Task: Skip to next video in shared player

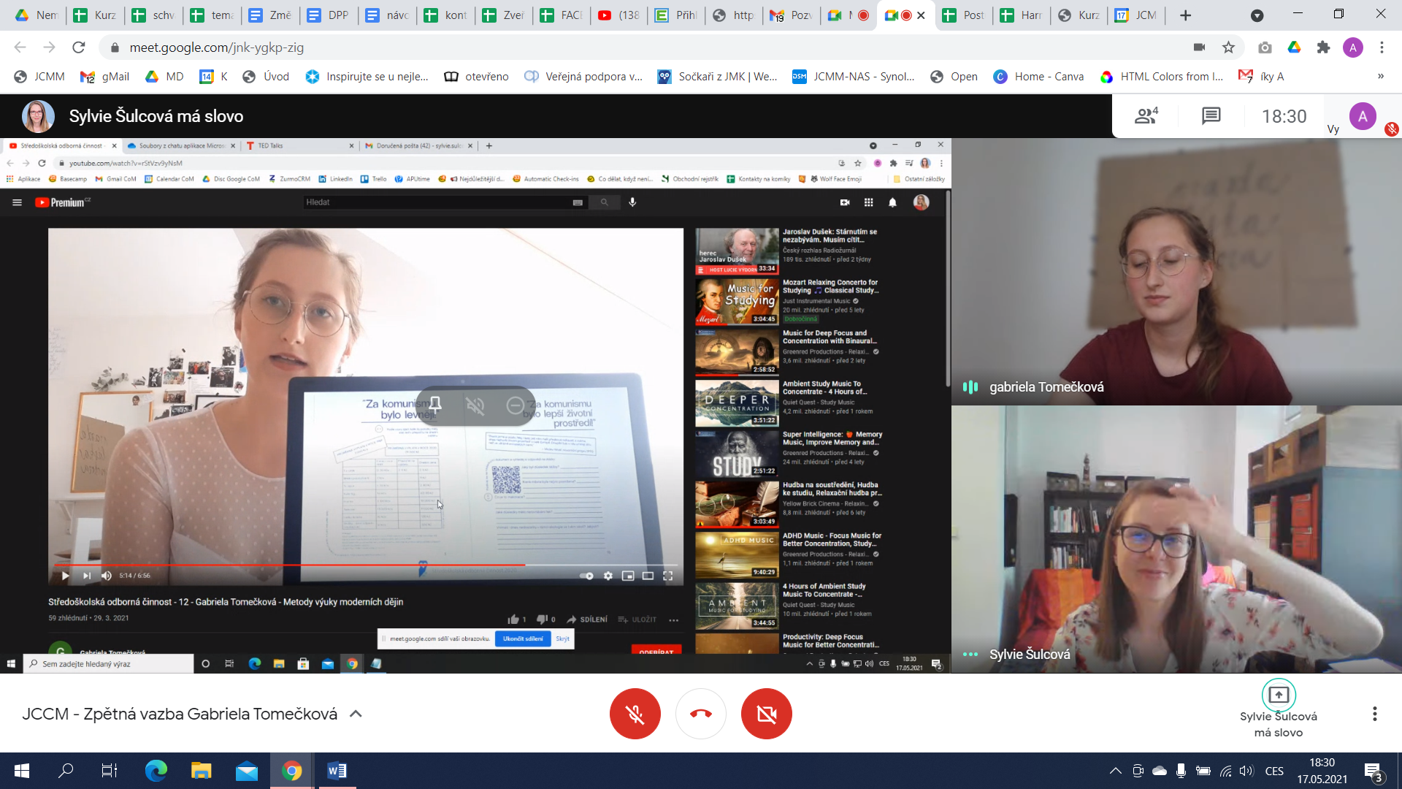Action: click(87, 576)
